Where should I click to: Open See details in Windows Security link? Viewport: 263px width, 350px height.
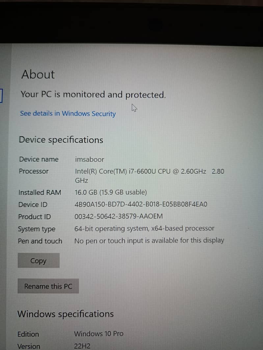point(68,114)
